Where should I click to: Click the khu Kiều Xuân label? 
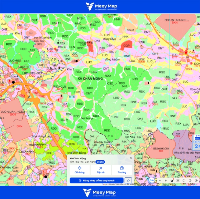(9, 167)
